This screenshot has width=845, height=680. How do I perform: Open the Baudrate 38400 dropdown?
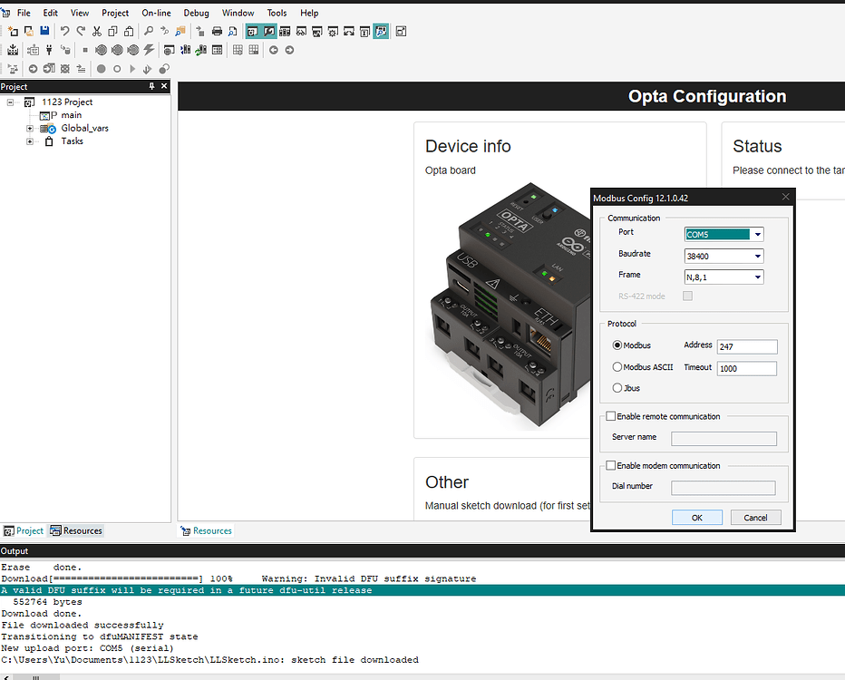(758, 256)
